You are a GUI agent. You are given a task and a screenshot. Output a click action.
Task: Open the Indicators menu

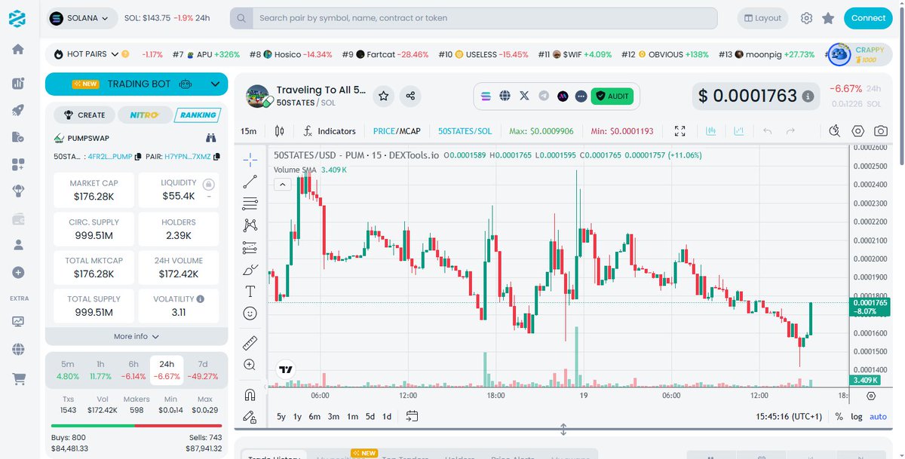(329, 131)
